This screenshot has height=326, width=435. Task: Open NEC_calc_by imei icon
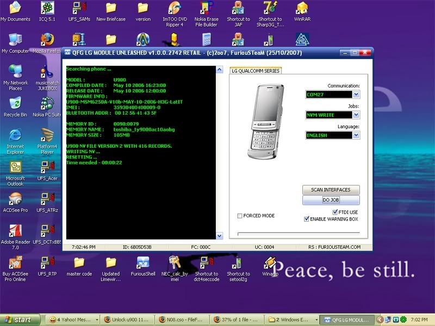[175, 269]
